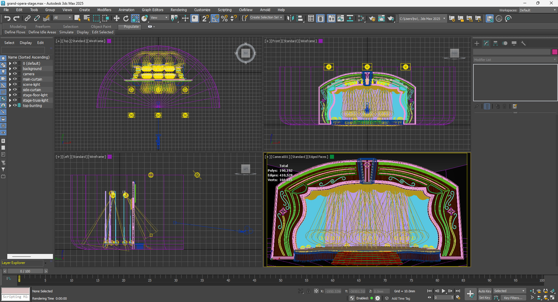Switch to the Hierarchy command panel tab
Screen dimensions: 558x302
[496, 43]
